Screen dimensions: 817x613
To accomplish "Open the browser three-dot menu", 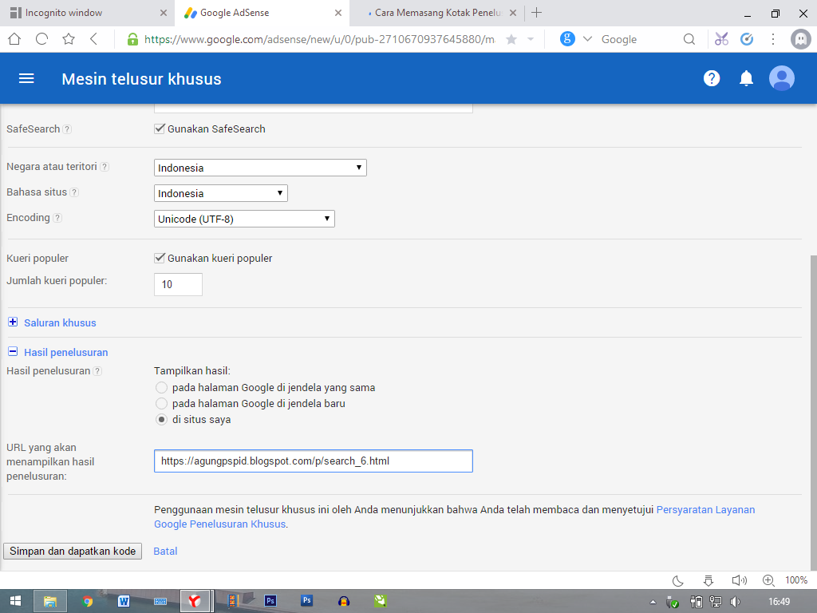I will pyautogui.click(x=772, y=38).
